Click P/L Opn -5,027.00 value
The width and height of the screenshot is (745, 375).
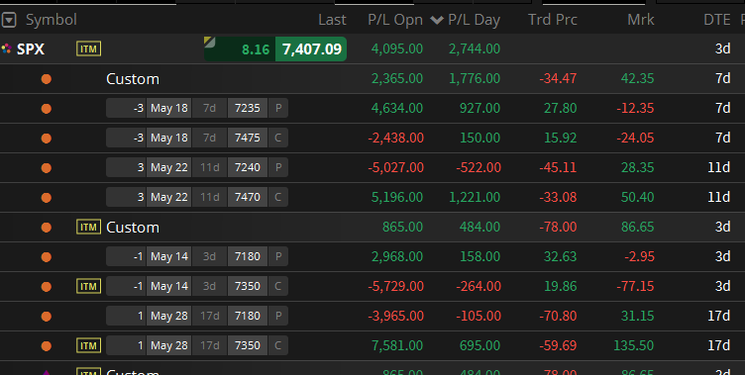click(x=396, y=167)
